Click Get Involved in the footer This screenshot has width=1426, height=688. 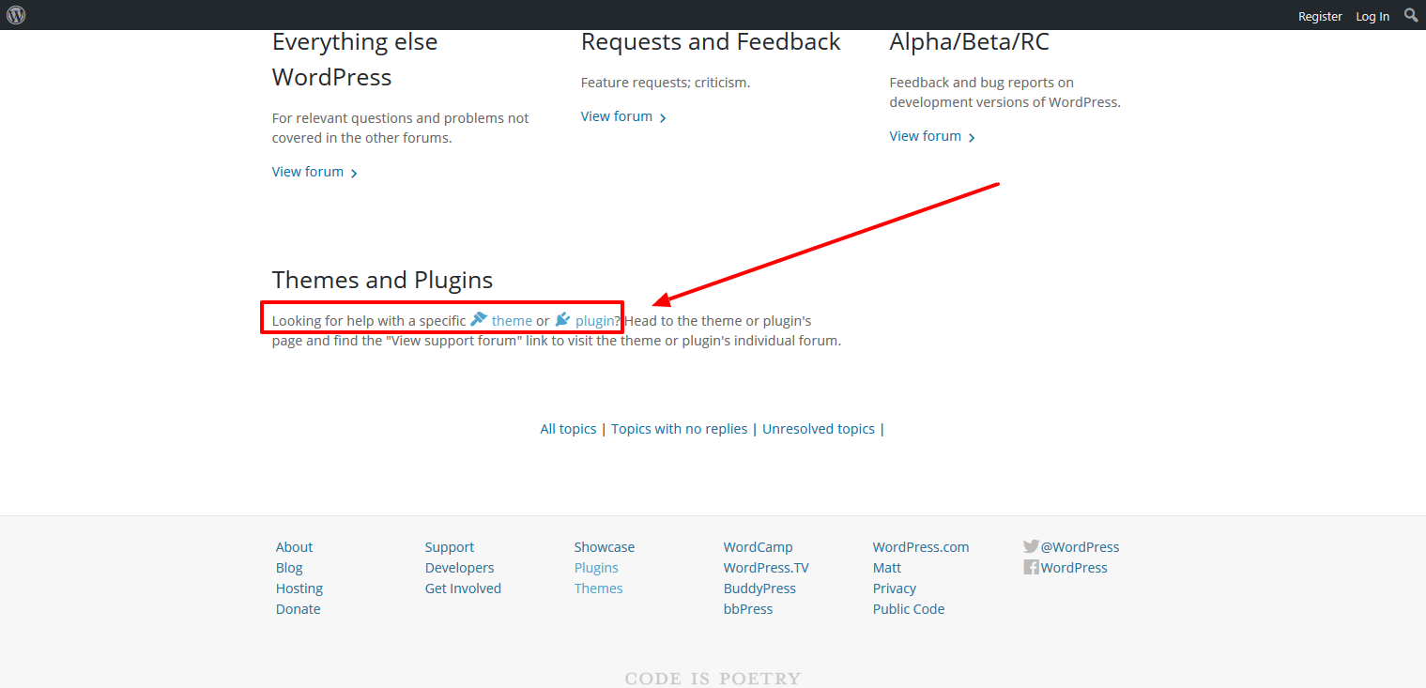(463, 589)
